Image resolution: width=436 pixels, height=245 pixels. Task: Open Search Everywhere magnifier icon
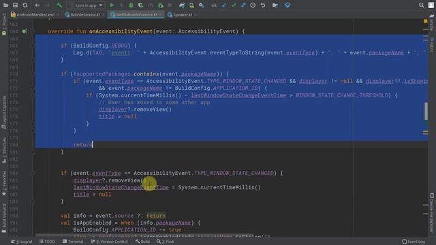[x=421, y=5]
